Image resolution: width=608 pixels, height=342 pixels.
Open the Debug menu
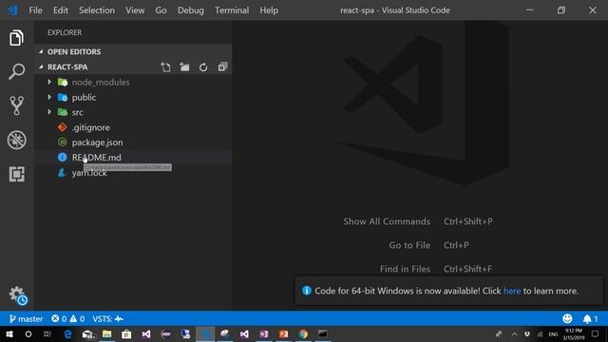pyautogui.click(x=190, y=10)
